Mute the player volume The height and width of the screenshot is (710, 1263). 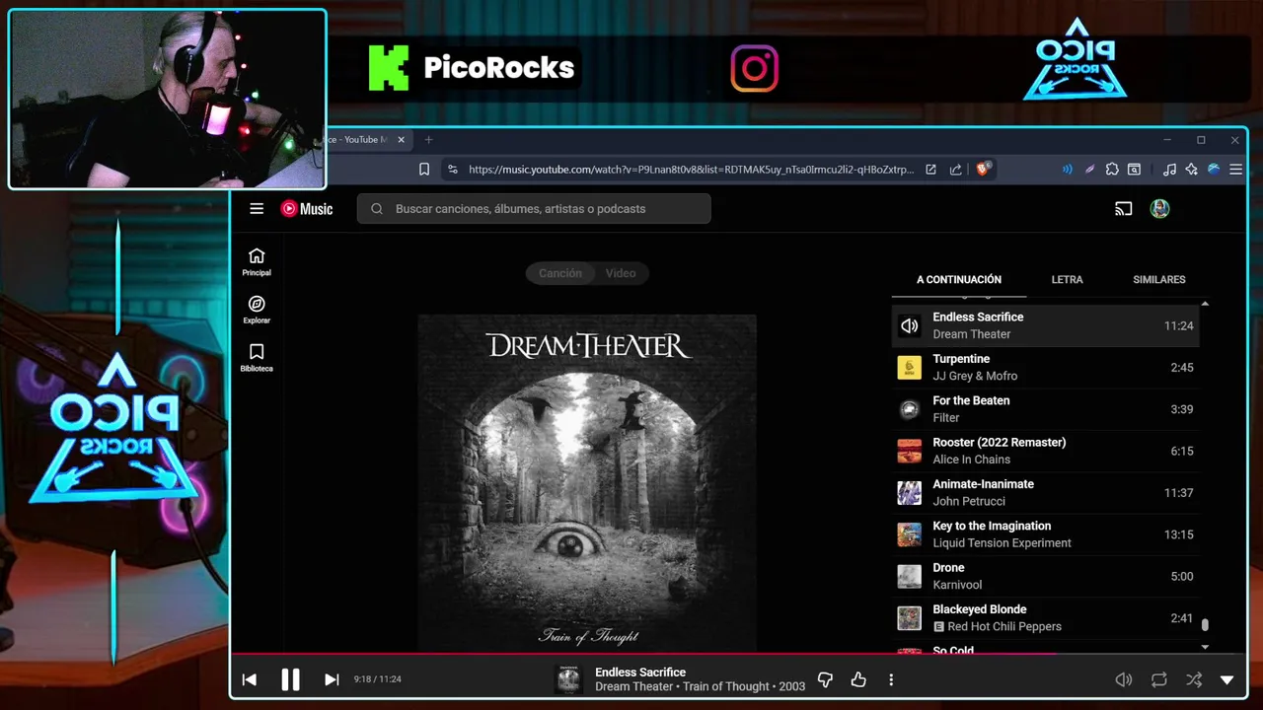coord(1123,679)
